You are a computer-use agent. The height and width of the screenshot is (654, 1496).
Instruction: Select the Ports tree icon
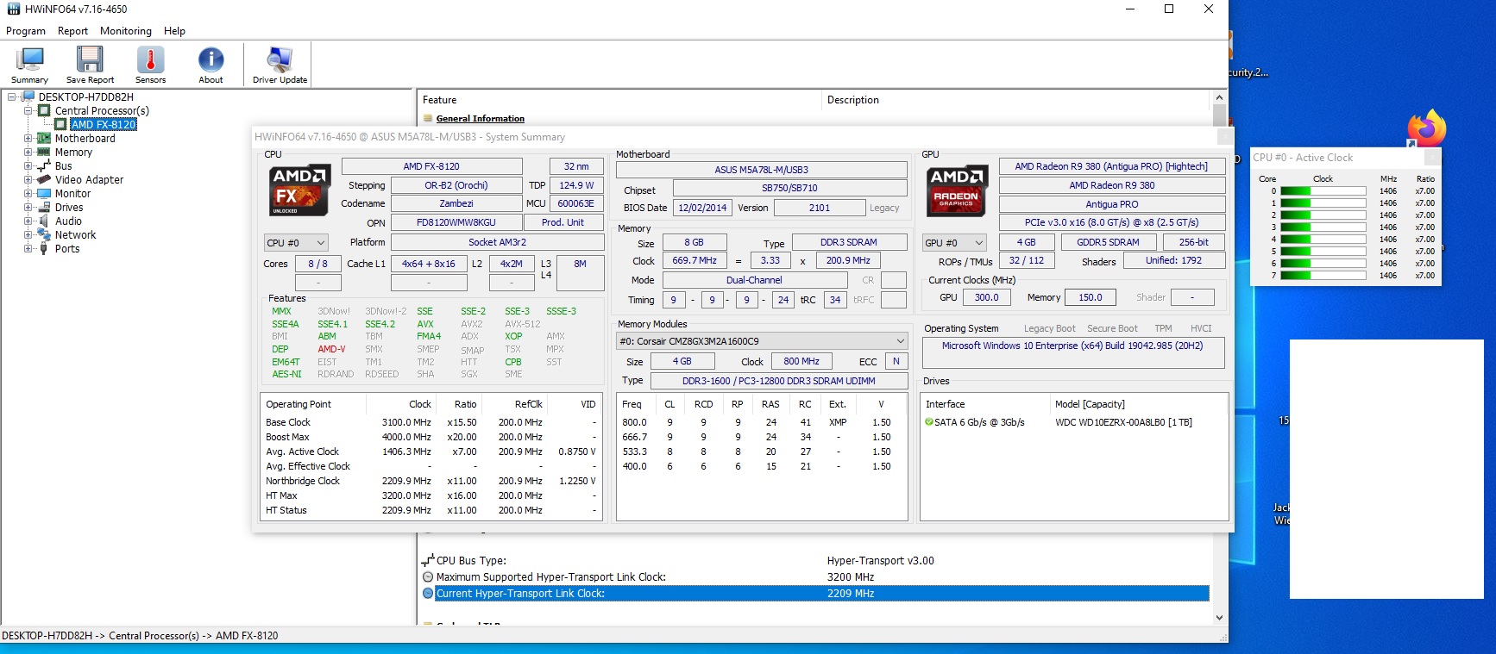click(x=44, y=249)
